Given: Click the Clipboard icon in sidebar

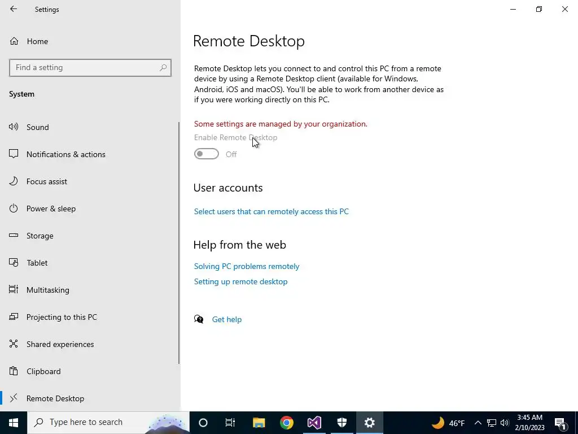Looking at the screenshot, I should click(14, 371).
